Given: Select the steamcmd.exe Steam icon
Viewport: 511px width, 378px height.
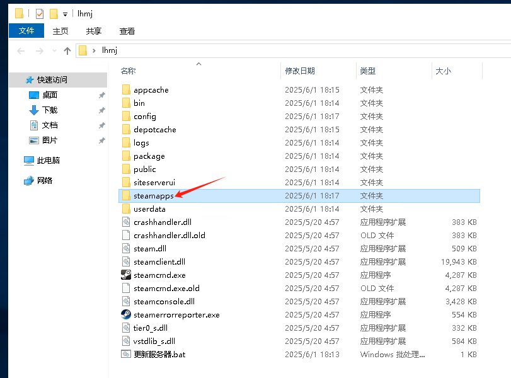Looking at the screenshot, I should point(126,275).
